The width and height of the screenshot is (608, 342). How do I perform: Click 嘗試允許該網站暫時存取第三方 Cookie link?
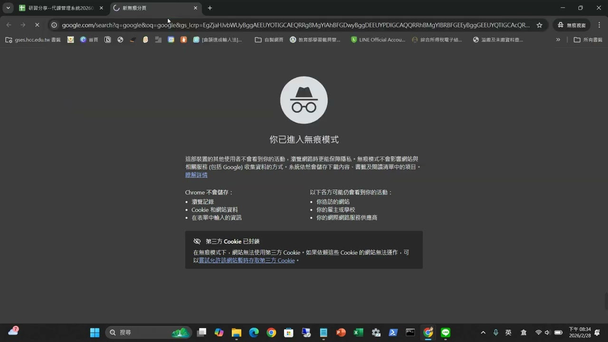[x=247, y=260]
